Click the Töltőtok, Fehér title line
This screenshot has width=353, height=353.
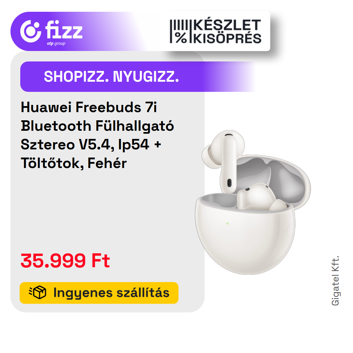74,163
